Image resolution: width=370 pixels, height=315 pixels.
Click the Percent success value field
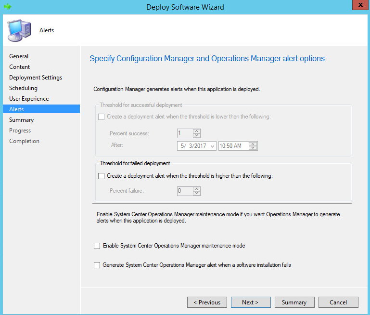click(x=185, y=133)
